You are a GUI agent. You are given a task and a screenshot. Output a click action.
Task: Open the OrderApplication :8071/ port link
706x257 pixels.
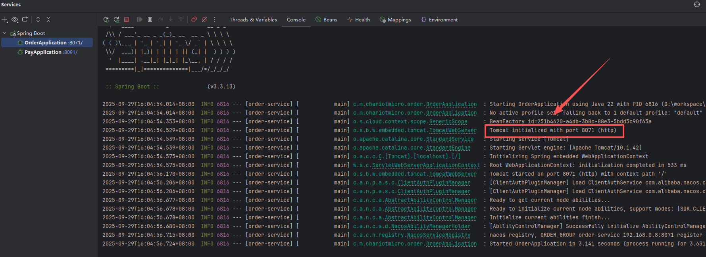click(x=75, y=43)
